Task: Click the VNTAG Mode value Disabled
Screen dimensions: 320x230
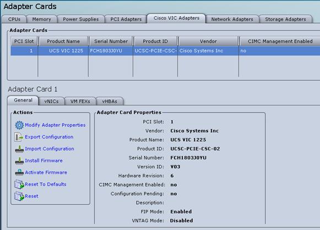Action: (181, 221)
